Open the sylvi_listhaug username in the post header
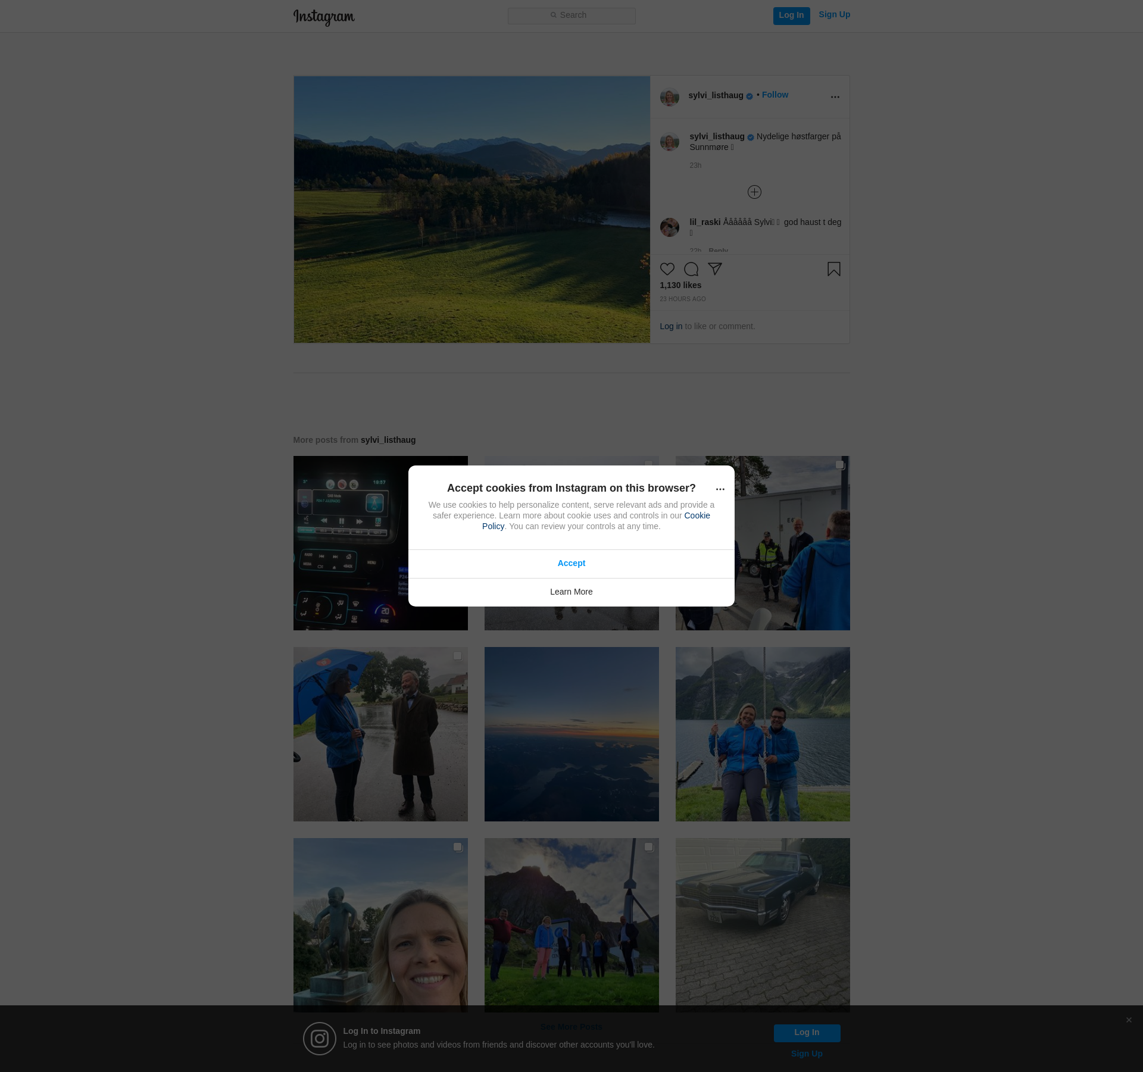The image size is (1143, 1072). pos(716,95)
